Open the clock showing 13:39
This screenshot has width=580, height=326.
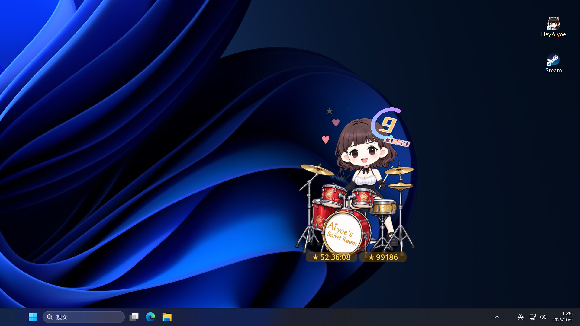[562, 317]
